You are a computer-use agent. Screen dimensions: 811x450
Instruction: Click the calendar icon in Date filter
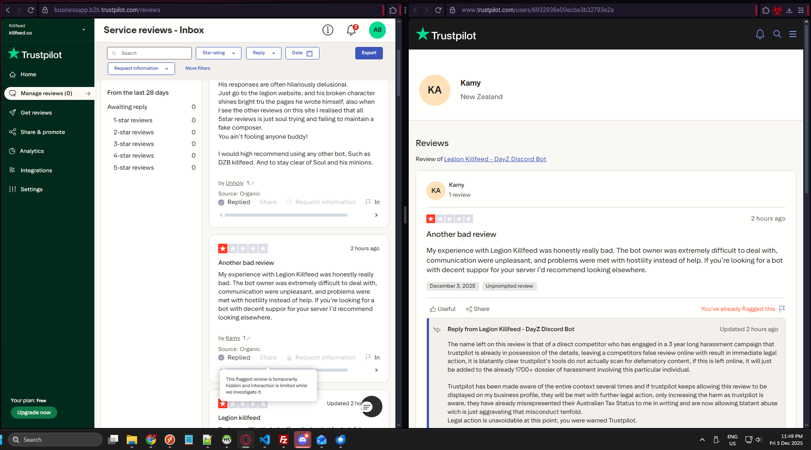click(310, 53)
